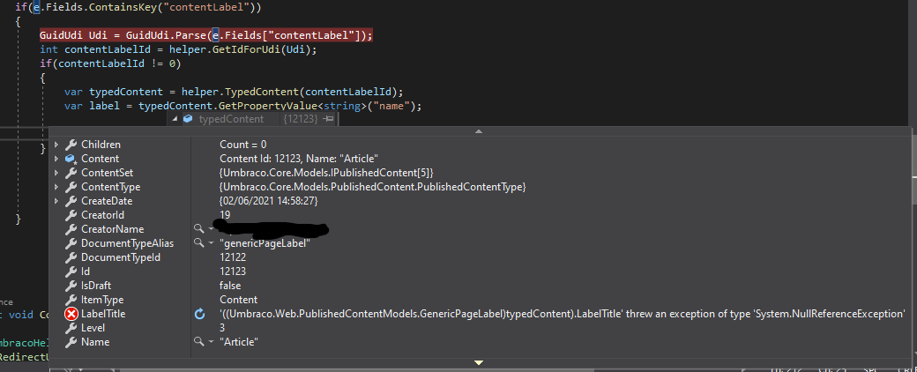
Task: Select the NullReferenceException message for LabelTitle
Action: pyautogui.click(x=562, y=314)
